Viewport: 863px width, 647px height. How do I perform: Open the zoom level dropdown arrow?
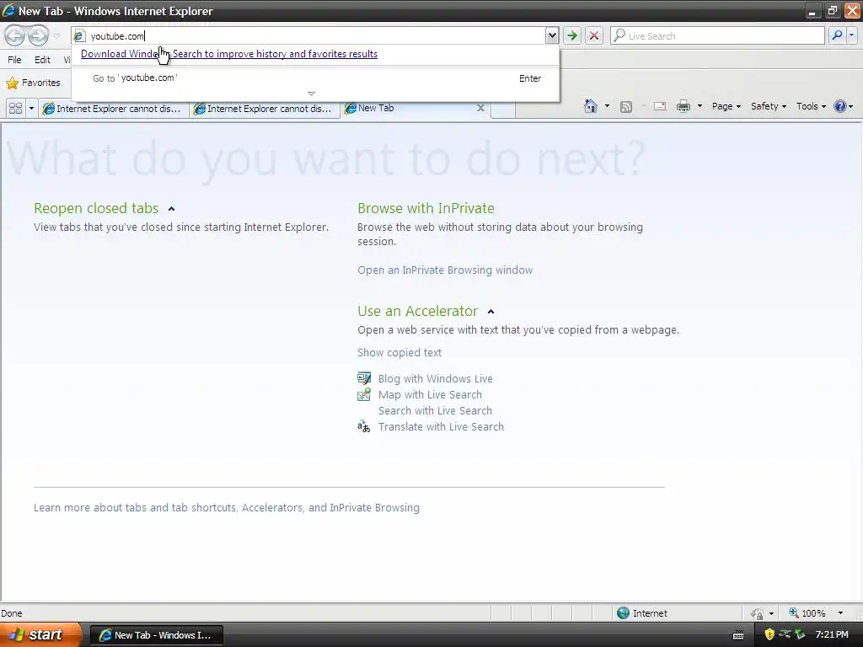coord(840,613)
